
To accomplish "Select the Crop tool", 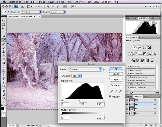I will tap(3, 36).
